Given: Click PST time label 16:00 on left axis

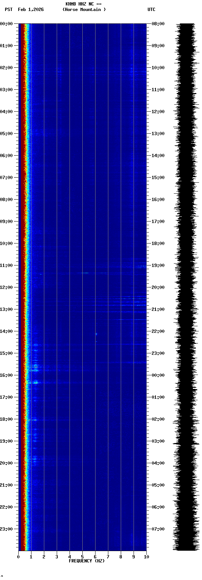Looking at the screenshot, I should coord(6,375).
